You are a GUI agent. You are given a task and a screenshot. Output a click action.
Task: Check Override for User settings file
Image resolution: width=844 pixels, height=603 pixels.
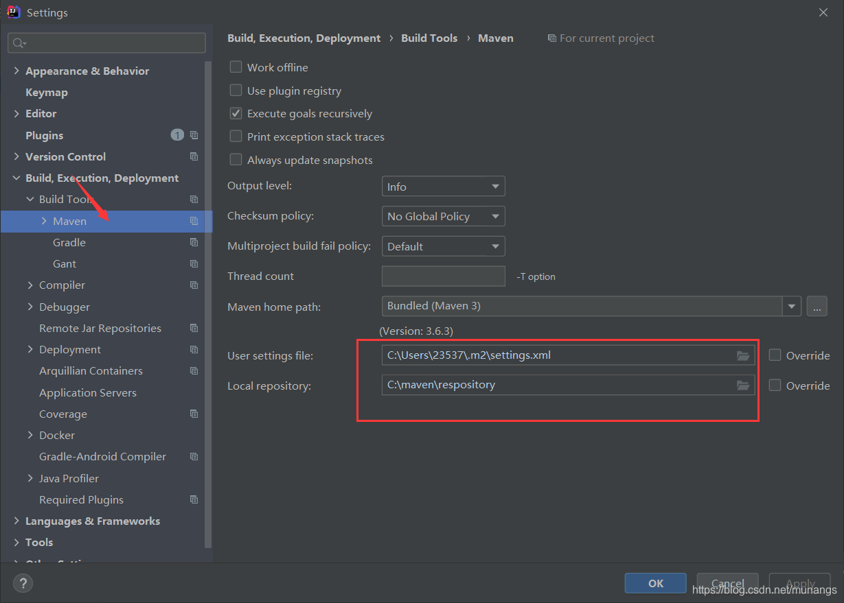tap(775, 355)
